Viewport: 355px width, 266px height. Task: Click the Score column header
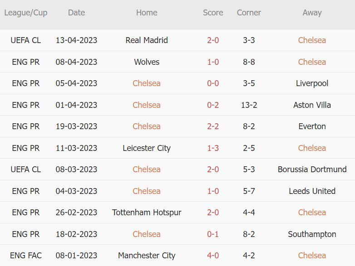pos(213,13)
